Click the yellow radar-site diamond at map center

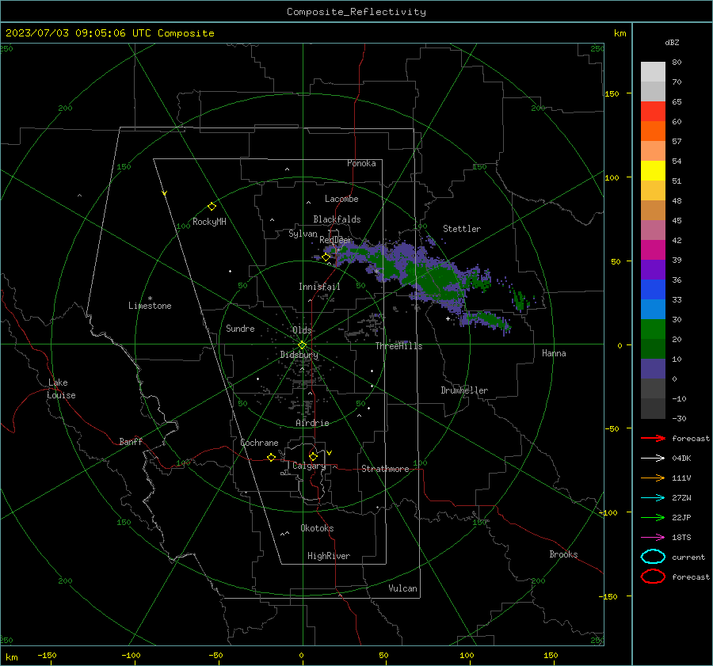point(302,345)
